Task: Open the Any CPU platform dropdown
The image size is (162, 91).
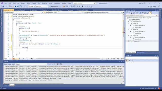Action: click(42, 6)
